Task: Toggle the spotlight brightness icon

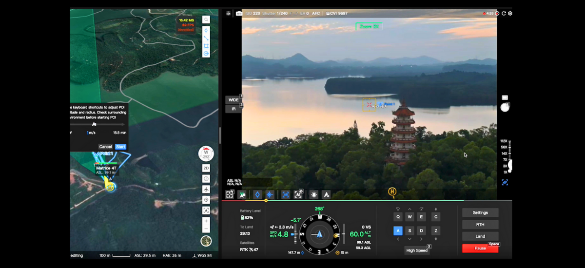Action: pos(314,194)
